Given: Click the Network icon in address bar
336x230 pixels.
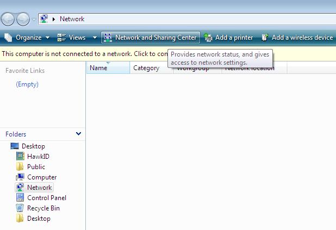Looking at the screenshot, I should click(44, 19).
